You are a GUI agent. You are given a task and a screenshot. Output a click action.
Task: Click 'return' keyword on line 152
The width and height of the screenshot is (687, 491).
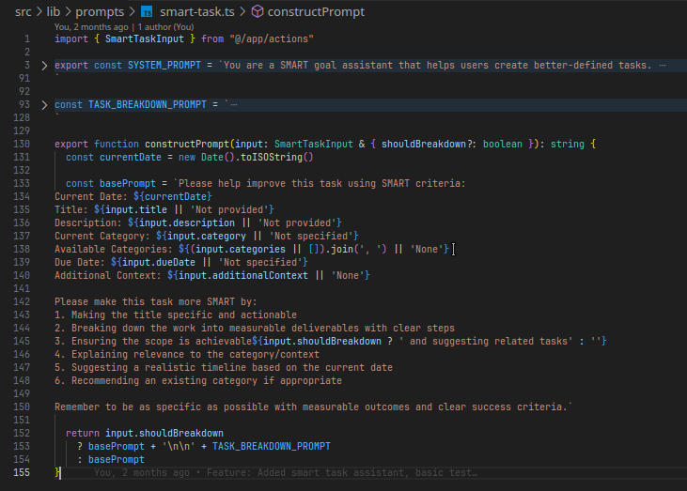point(83,433)
